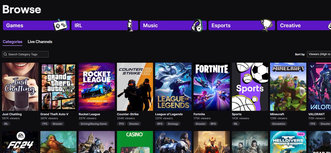Click the VALORANT title link

click(x=317, y=114)
